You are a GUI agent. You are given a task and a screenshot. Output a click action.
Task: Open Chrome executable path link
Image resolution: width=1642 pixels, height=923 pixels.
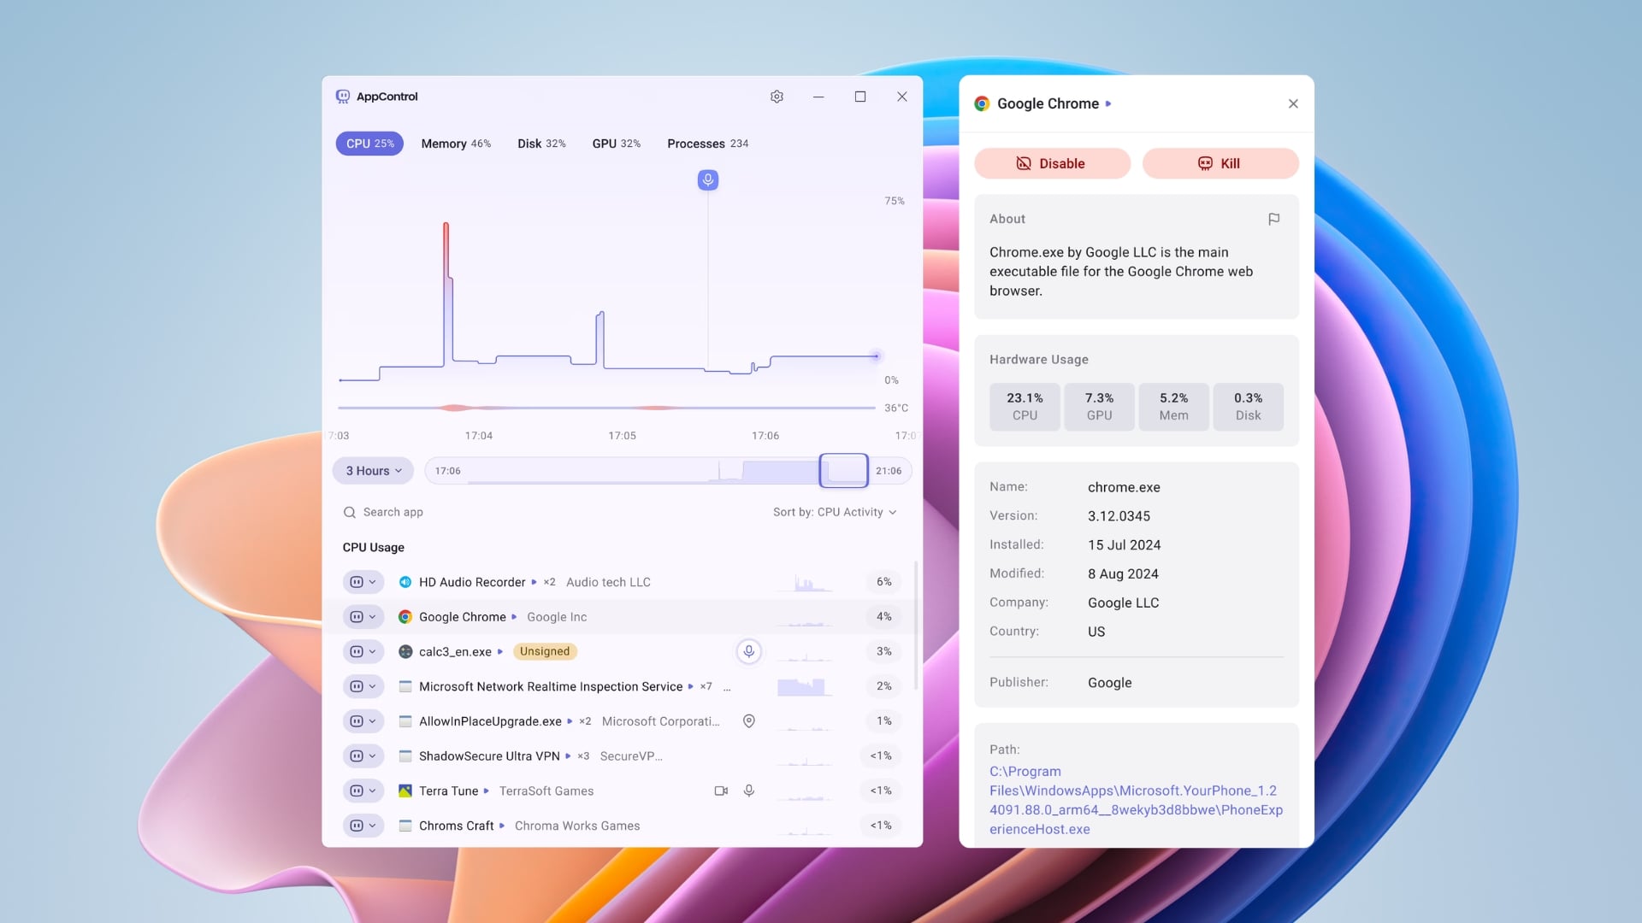(x=1136, y=800)
